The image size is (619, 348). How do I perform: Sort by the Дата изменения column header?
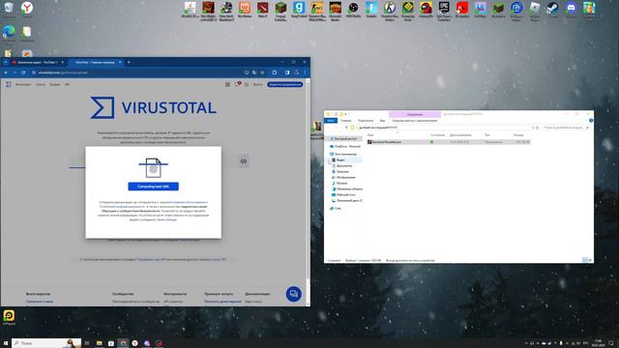pos(460,135)
